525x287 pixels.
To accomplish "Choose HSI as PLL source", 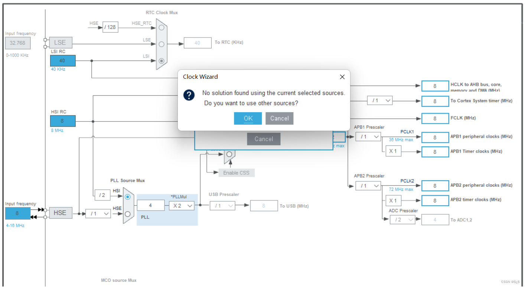I will [x=127, y=197].
